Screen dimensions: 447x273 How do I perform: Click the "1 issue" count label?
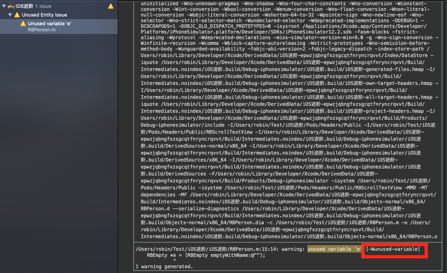pos(43,6)
